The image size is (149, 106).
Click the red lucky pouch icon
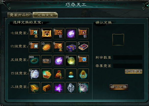pos(59,74)
